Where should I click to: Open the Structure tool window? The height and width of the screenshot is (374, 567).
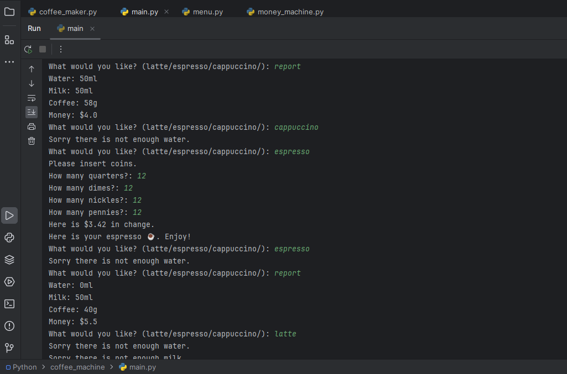9,40
